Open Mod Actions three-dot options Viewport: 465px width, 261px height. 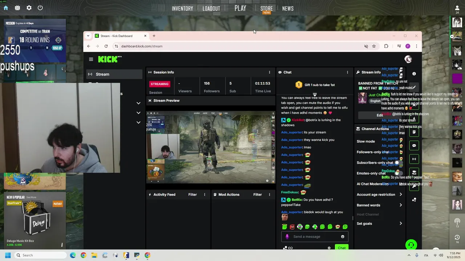[269, 195]
